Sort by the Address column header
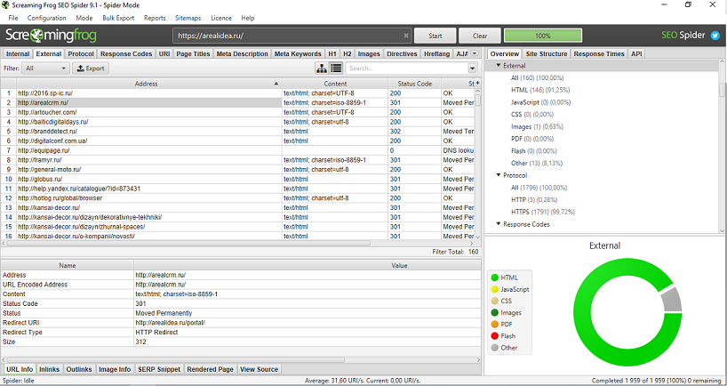 (x=148, y=84)
